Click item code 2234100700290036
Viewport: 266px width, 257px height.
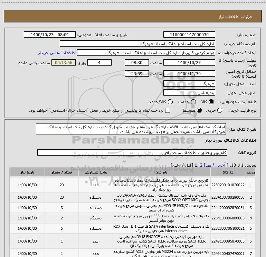point(228,197)
